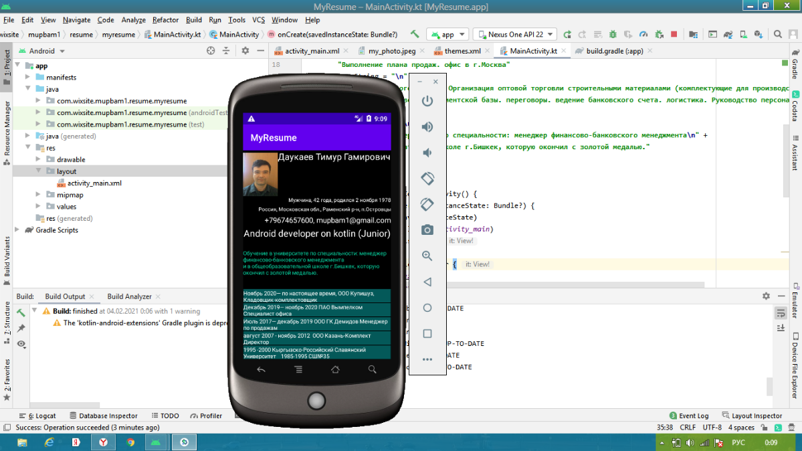The height and width of the screenshot is (451, 802).
Task: Toggle soft-wrap in Build Output panel
Action: coord(781,314)
